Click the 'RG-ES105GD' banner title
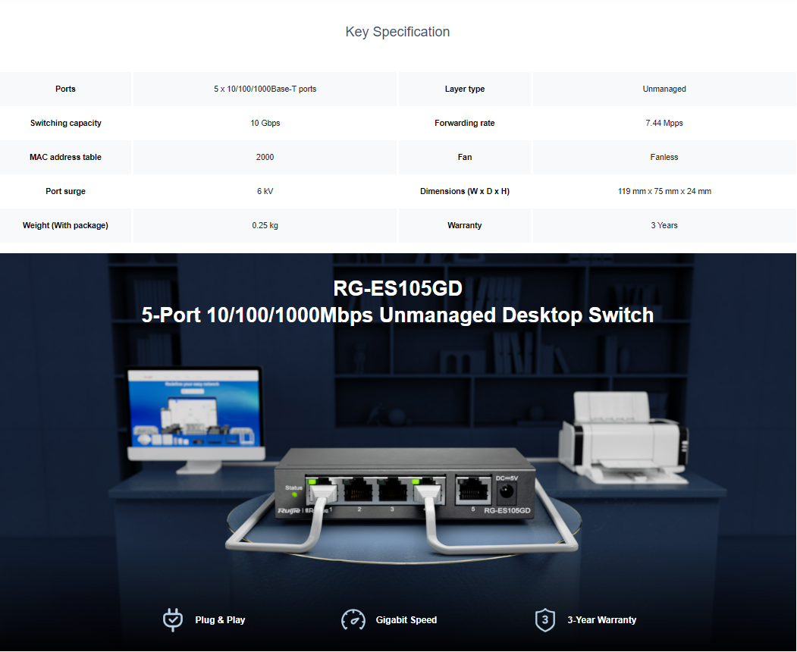The height and width of the screenshot is (652, 797). click(397, 289)
